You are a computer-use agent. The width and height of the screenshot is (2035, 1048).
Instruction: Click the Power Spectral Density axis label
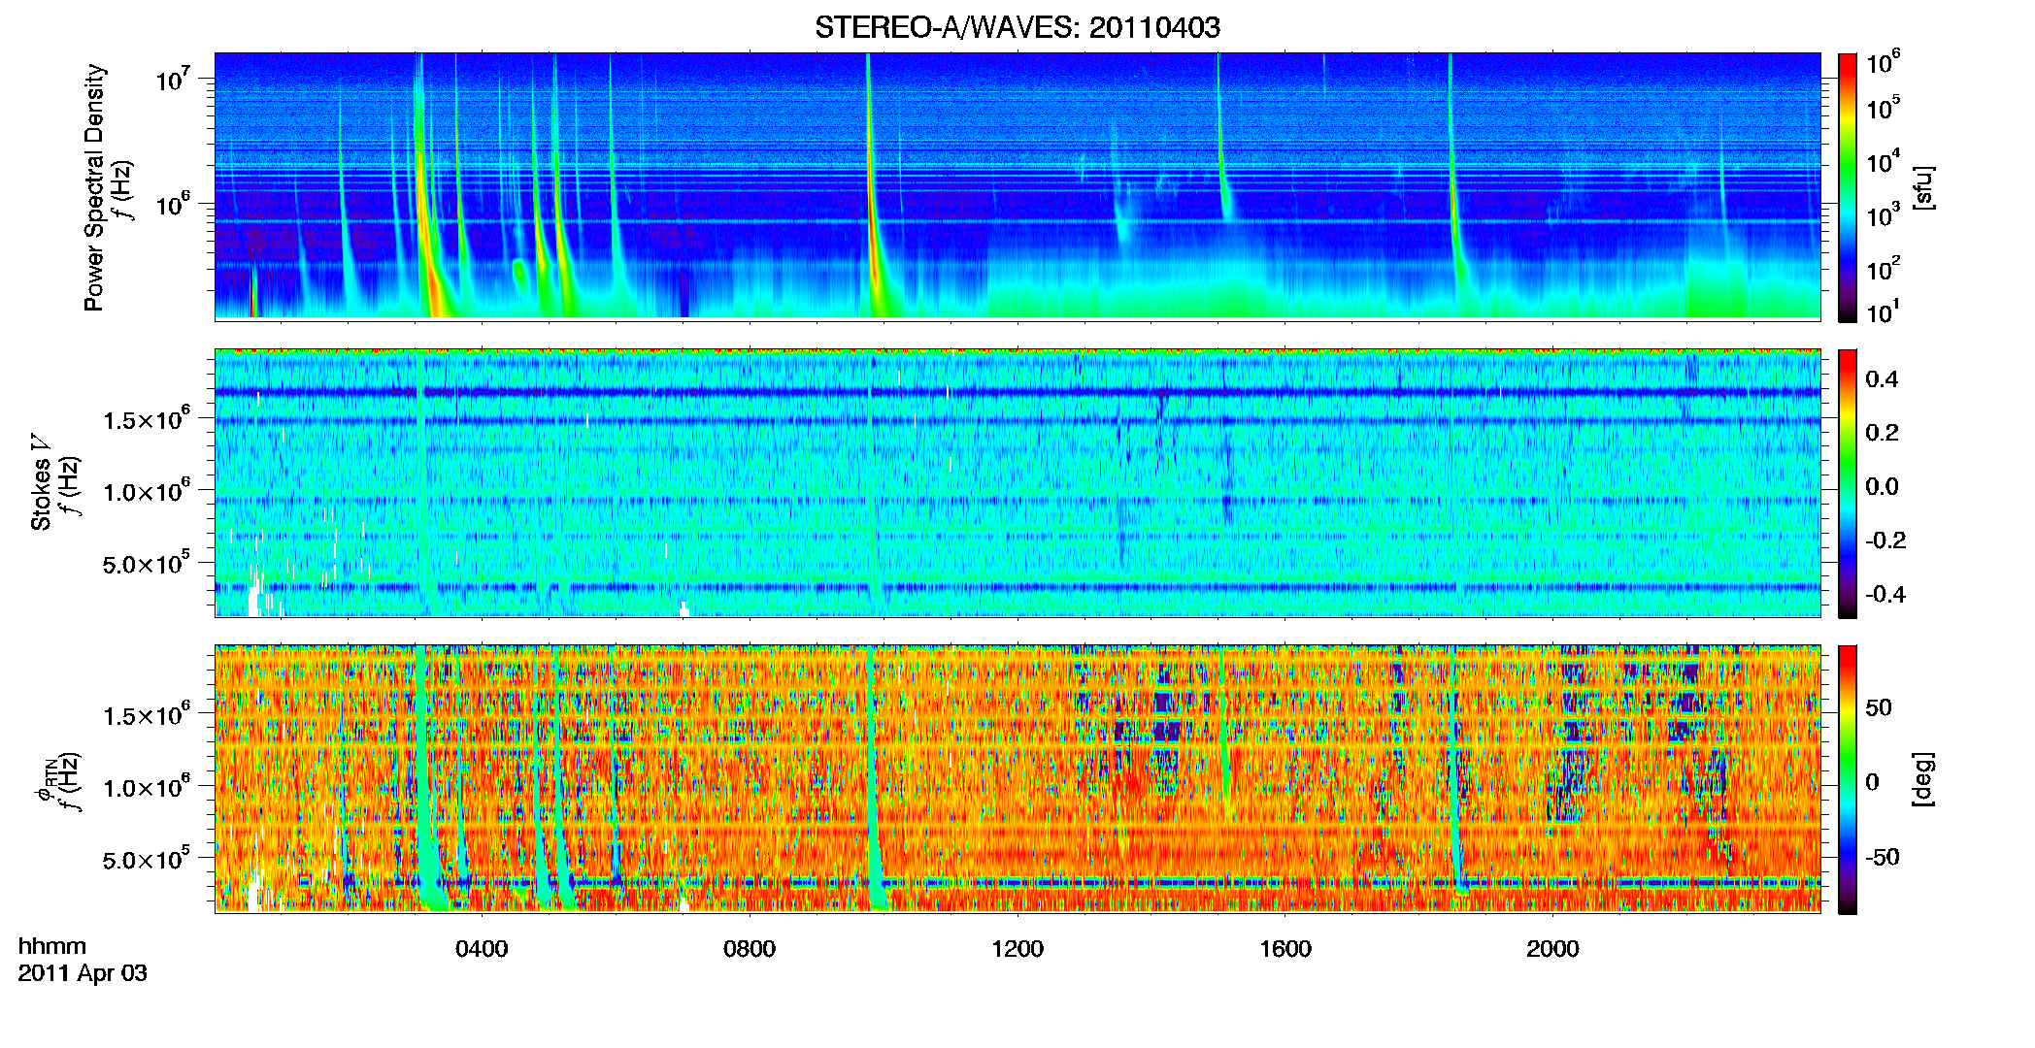click(94, 187)
